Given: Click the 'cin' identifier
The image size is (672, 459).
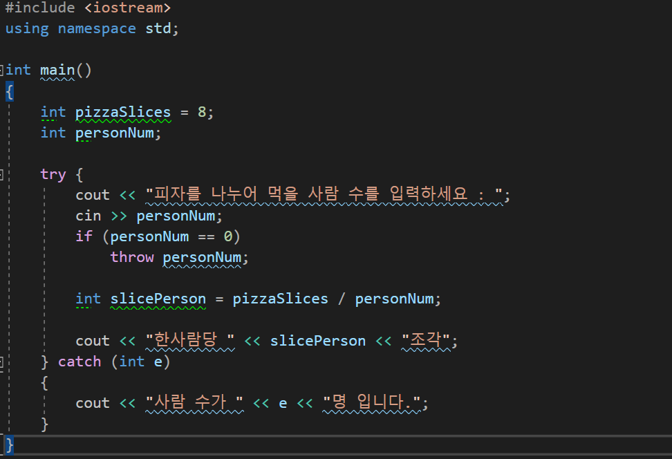Looking at the screenshot, I should (x=88, y=216).
